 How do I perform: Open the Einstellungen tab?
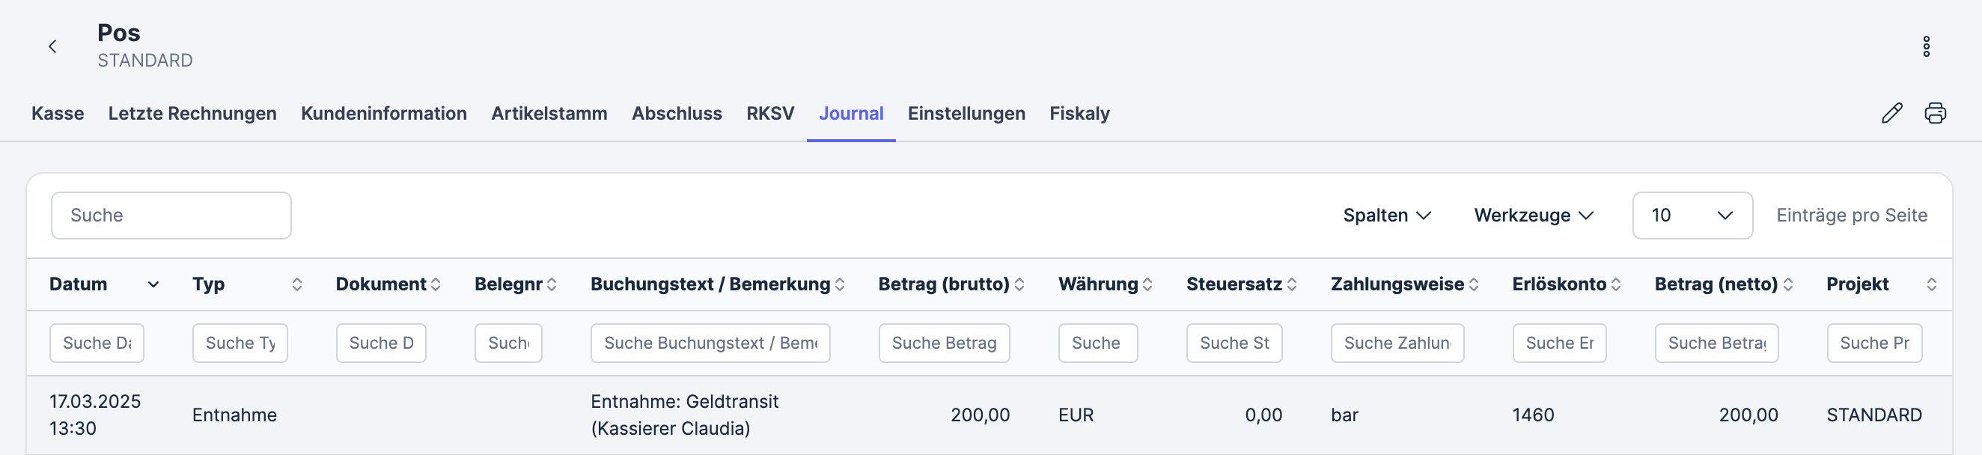tap(966, 114)
